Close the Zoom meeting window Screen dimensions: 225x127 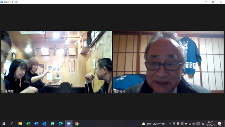pyautogui.click(x=221, y=2)
